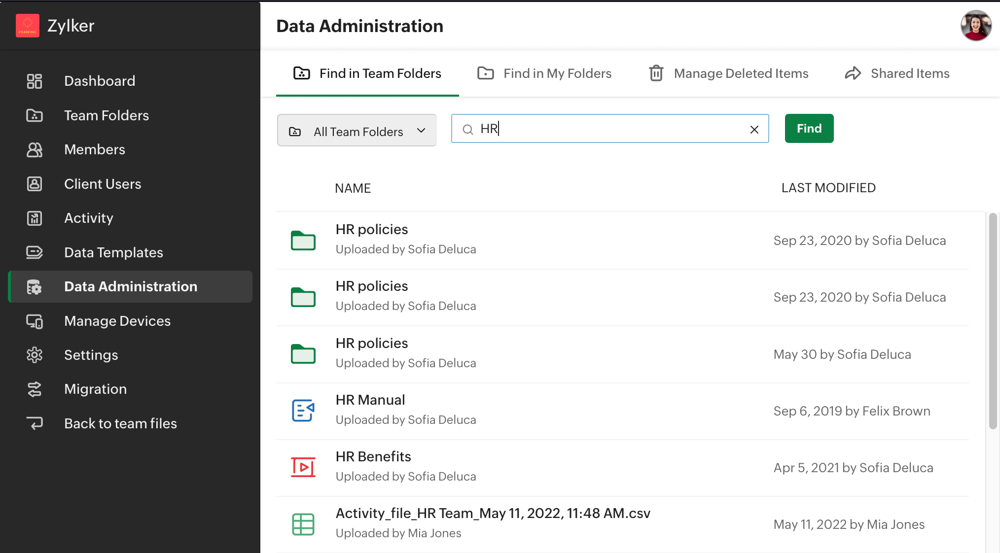Image resolution: width=1000 pixels, height=553 pixels.
Task: Open the Manage Deleted Items tab
Action: (728, 73)
